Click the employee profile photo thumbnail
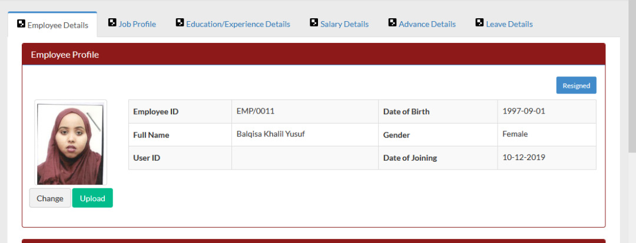Viewport: 636px width, 243px height. click(x=71, y=143)
